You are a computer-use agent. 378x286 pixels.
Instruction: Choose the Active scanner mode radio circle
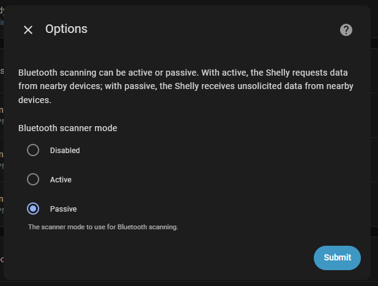33,179
